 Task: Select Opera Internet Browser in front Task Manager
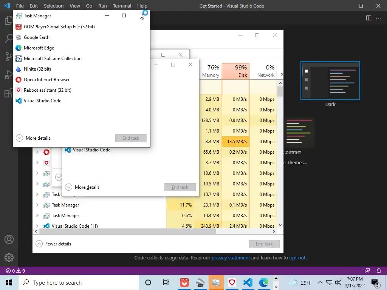point(82,80)
